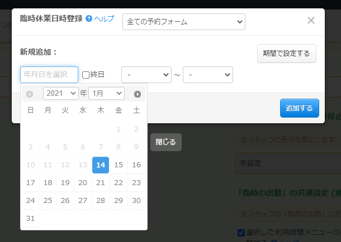
Task: Select the highlighted date 14
Action: pyautogui.click(x=101, y=165)
